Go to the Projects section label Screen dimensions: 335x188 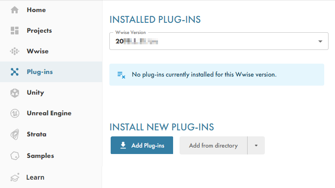pyautogui.click(x=39, y=31)
